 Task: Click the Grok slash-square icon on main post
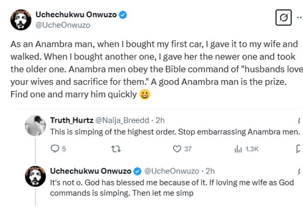point(284,18)
